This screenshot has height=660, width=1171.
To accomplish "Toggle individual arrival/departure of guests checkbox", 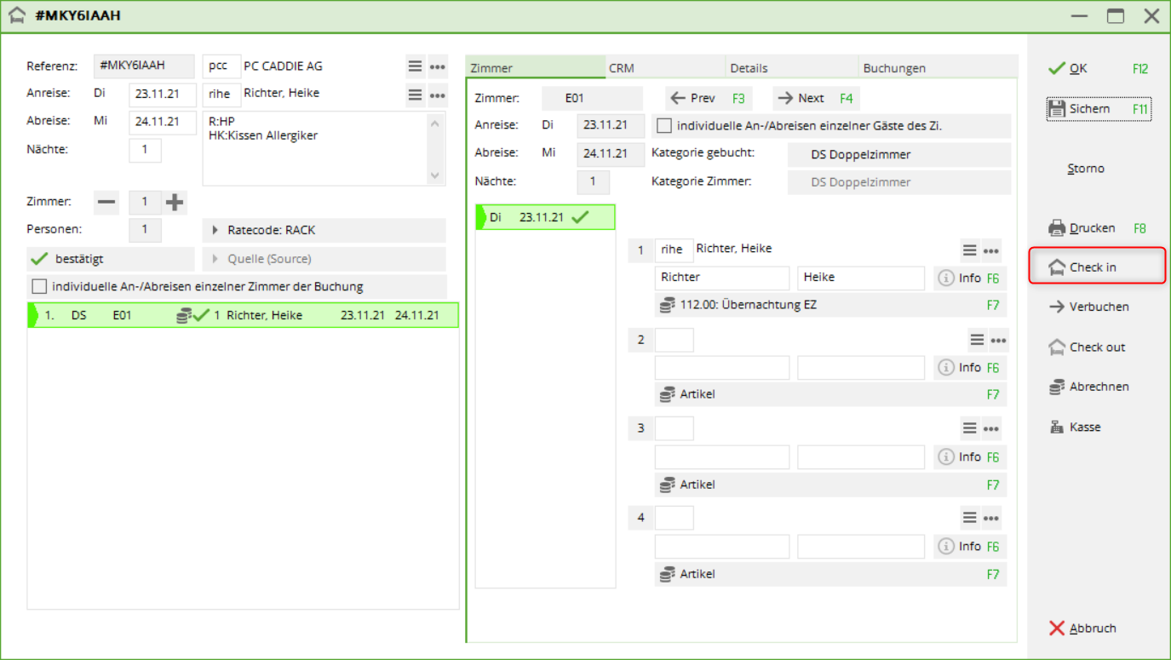I will pos(664,126).
